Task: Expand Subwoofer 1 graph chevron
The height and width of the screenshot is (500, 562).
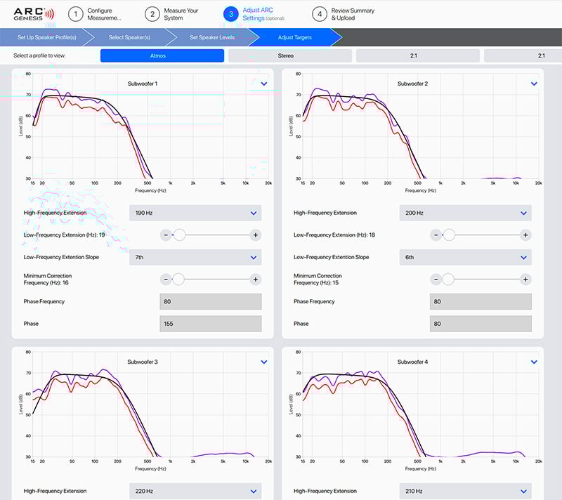Action: tap(264, 84)
